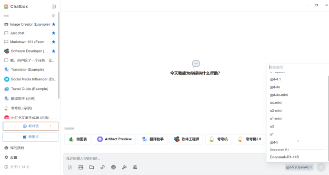Open the Just chat conversation
This screenshot has height=175, width=329.
[x=30, y=33]
